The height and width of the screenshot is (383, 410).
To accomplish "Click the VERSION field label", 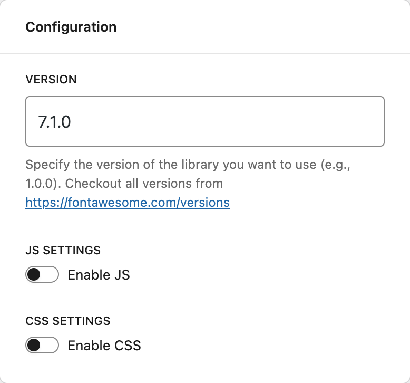I will tap(51, 80).
